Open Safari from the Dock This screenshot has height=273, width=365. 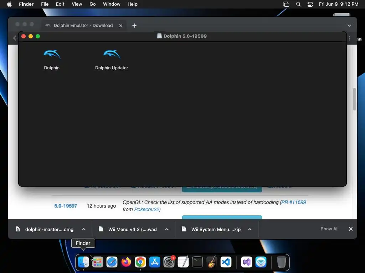tap(112, 262)
